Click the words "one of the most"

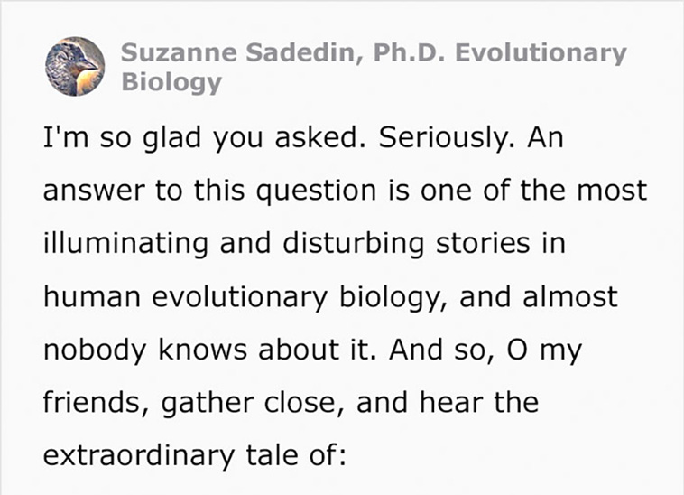(533, 191)
